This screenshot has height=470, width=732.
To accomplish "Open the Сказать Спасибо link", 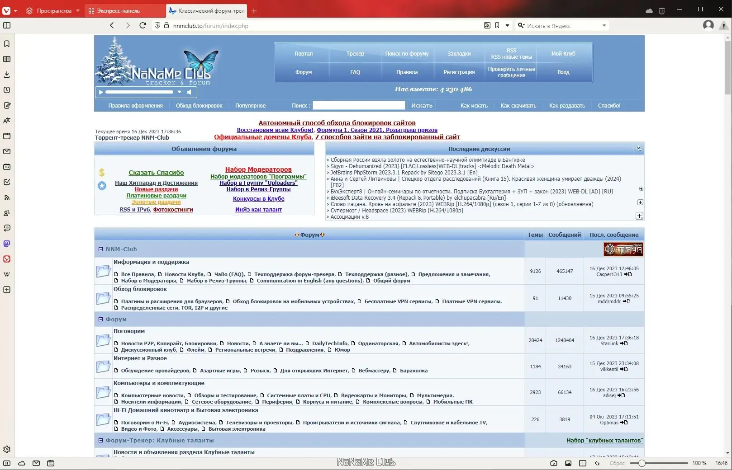I will pyautogui.click(x=156, y=173).
